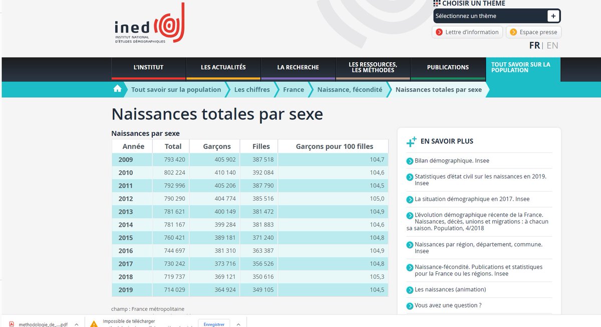Viewport: 601px width, 327px height.
Task: Open Vous avez une question ? link
Action: (x=448, y=305)
